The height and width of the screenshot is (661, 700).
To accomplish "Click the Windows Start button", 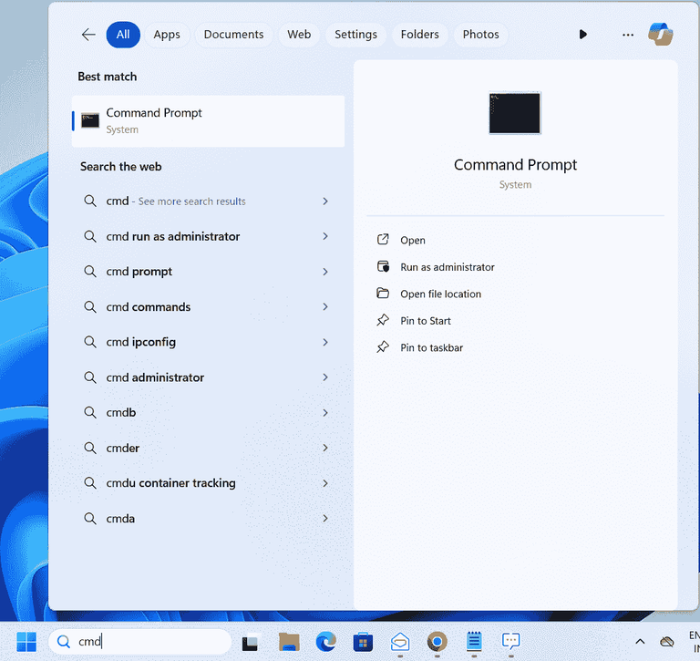I will click(26, 642).
